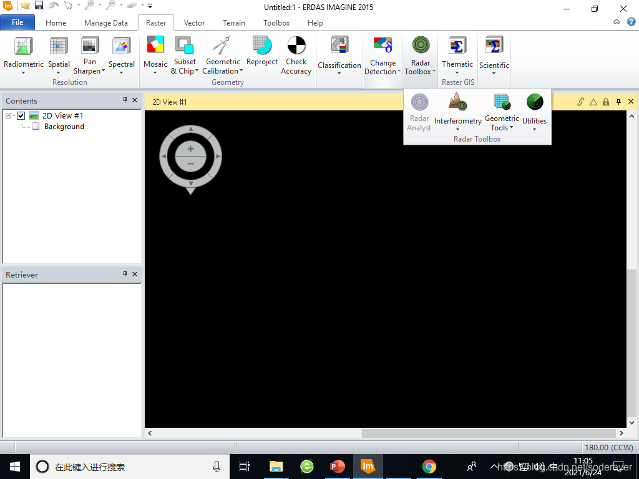Click the undo arrow icon
The width and height of the screenshot is (639, 479).
54,6
